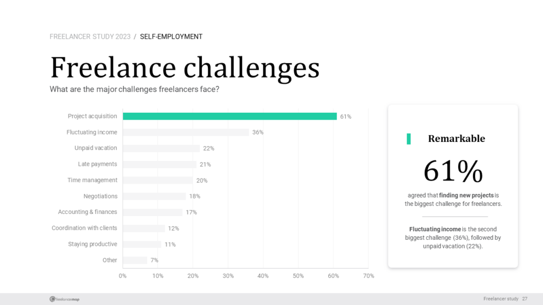Click the Unpaid vacation bar
This screenshot has height=305, width=543.
(x=161, y=148)
